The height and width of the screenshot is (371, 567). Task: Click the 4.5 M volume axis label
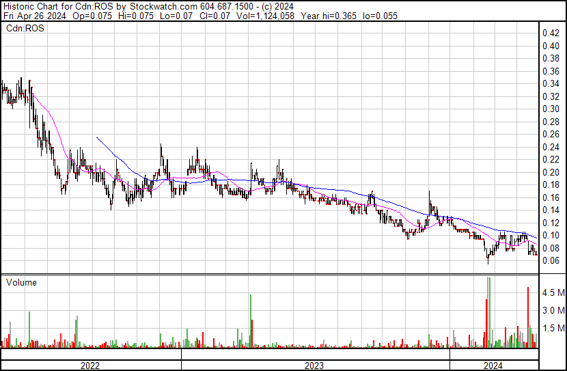point(553,292)
